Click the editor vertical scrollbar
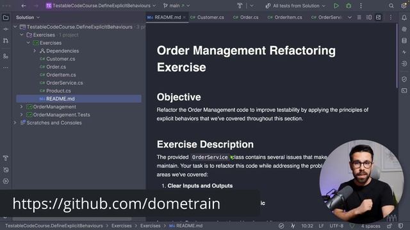Screen dimensions: 410x230 click(x=397, y=56)
